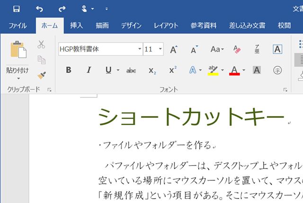Open the ファイル tab
The image size is (303, 203).
point(18,26)
